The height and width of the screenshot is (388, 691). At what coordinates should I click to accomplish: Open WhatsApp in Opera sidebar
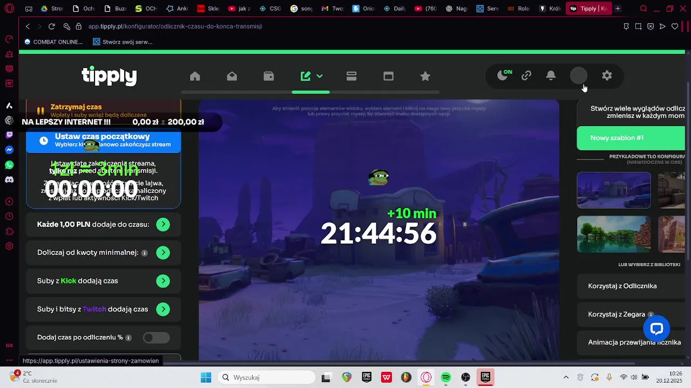[x=9, y=165]
